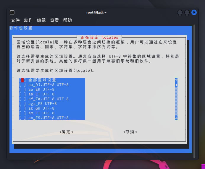Open the 编辑 menu
This screenshot has width=205, height=169.
[x=41, y=20]
